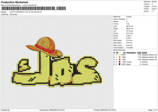Viewport: 158px width, 112px height.
Task: Click the Up value 47.5 mm
Action: pos(130,31)
